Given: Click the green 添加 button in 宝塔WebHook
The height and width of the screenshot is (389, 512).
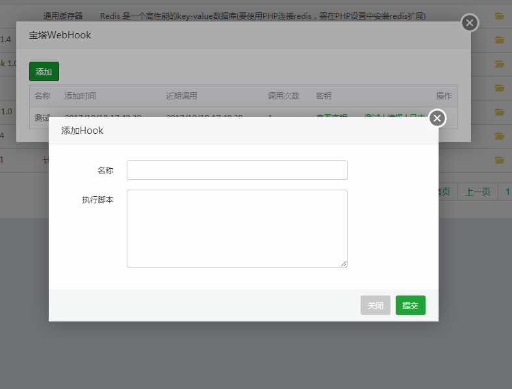Looking at the screenshot, I should pos(44,71).
